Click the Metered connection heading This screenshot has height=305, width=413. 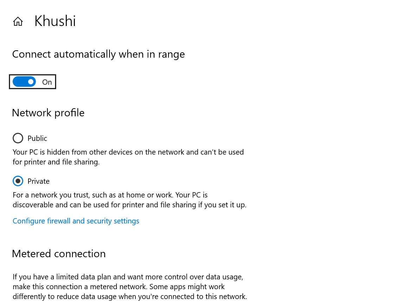[x=59, y=253]
